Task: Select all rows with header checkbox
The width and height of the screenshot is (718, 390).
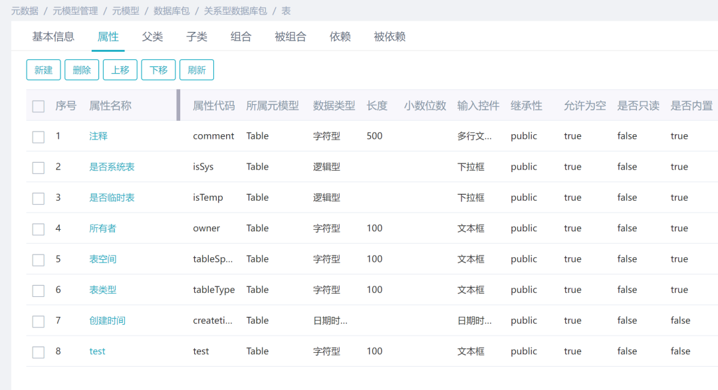Action: click(x=39, y=106)
